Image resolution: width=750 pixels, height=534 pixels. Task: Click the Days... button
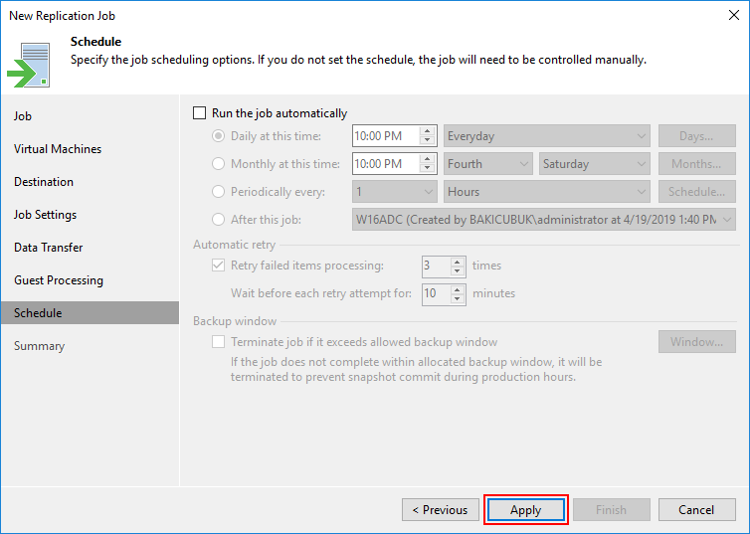coord(697,136)
